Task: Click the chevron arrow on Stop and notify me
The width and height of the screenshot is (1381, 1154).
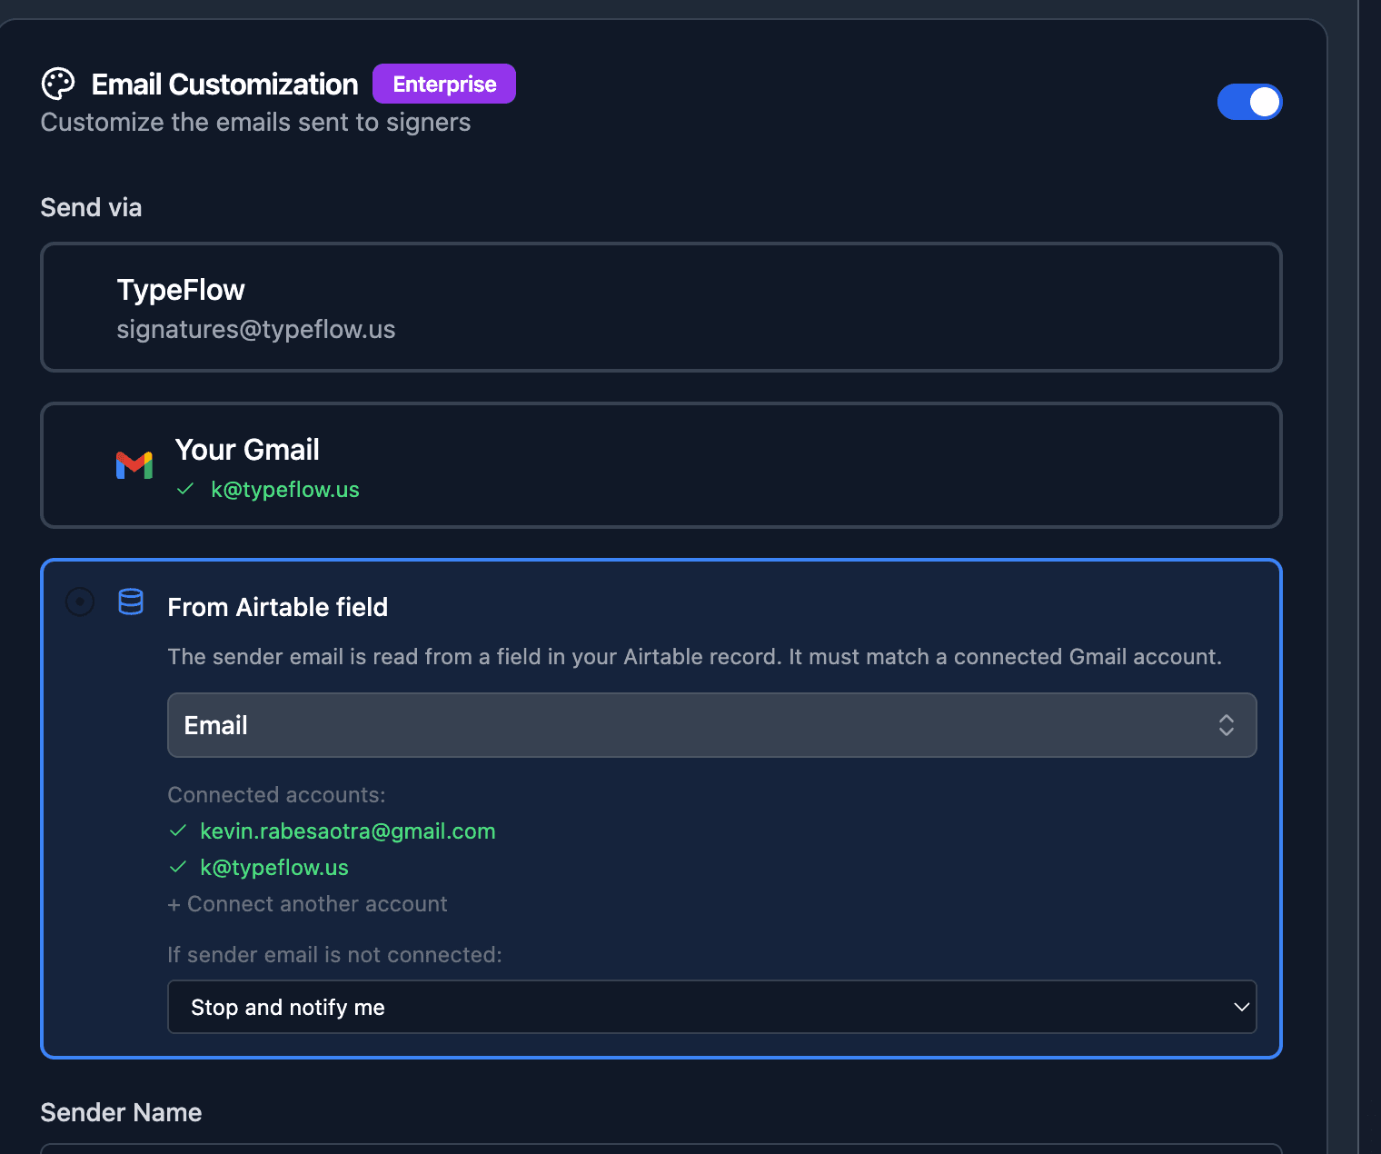Action: pos(1241,1007)
